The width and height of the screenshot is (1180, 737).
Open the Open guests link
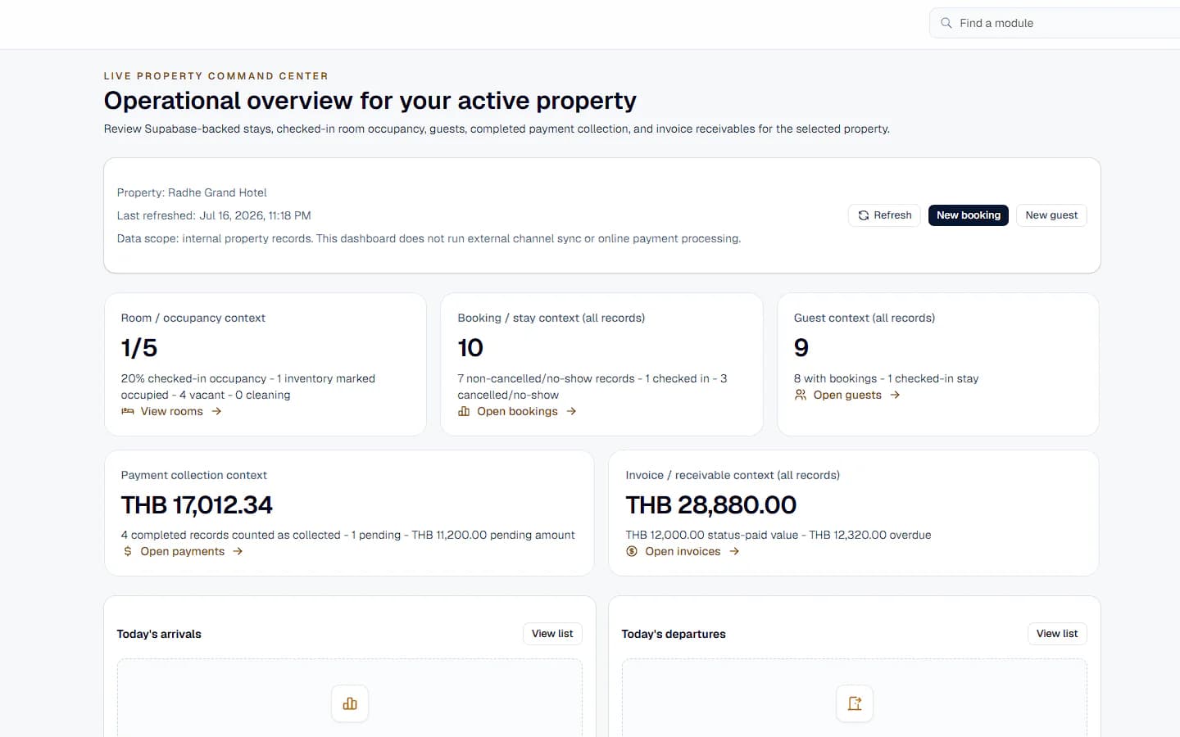point(847,395)
